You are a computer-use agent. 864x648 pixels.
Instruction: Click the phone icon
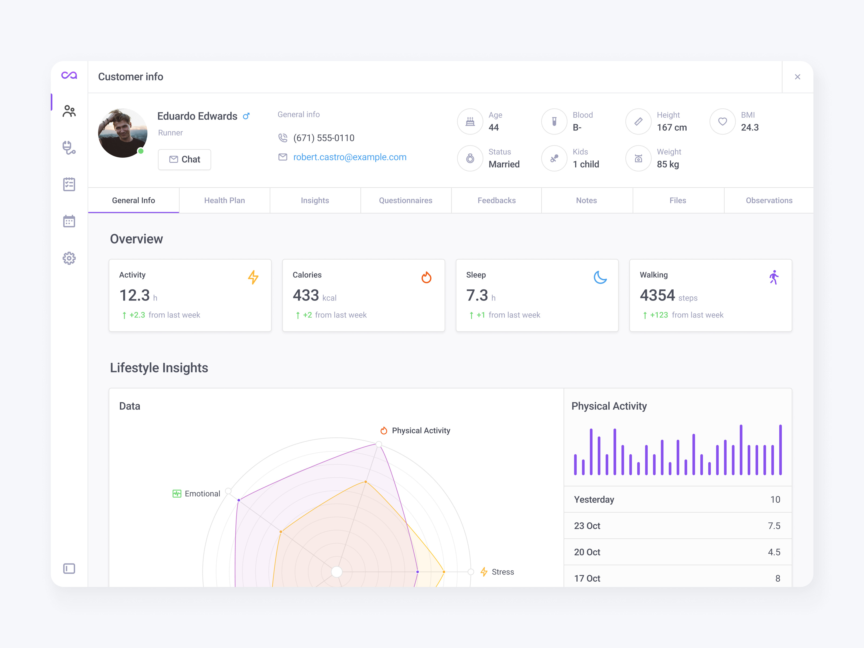[283, 138]
